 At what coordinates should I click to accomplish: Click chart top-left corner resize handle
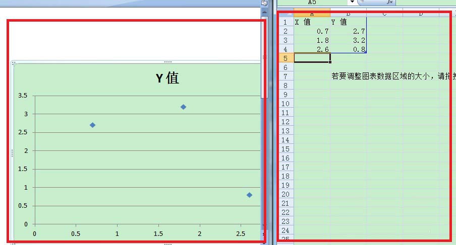tap(14, 62)
